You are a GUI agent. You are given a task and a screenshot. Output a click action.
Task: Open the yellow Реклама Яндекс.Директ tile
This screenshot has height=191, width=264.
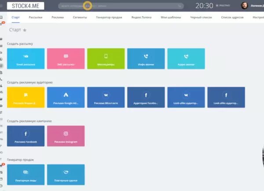point(26,97)
